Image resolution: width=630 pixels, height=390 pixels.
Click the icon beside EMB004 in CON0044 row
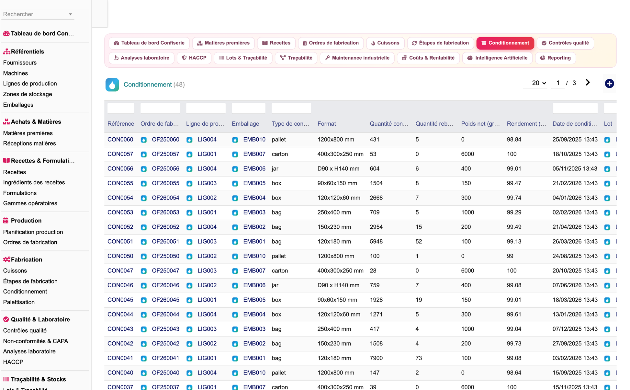click(x=235, y=315)
